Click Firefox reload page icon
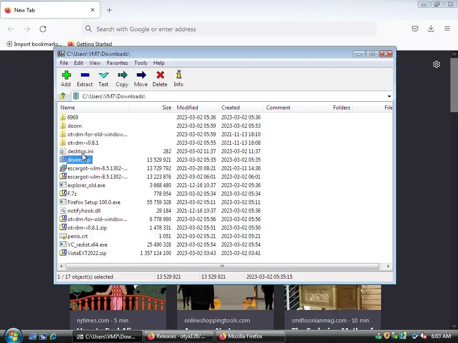 tap(43, 29)
